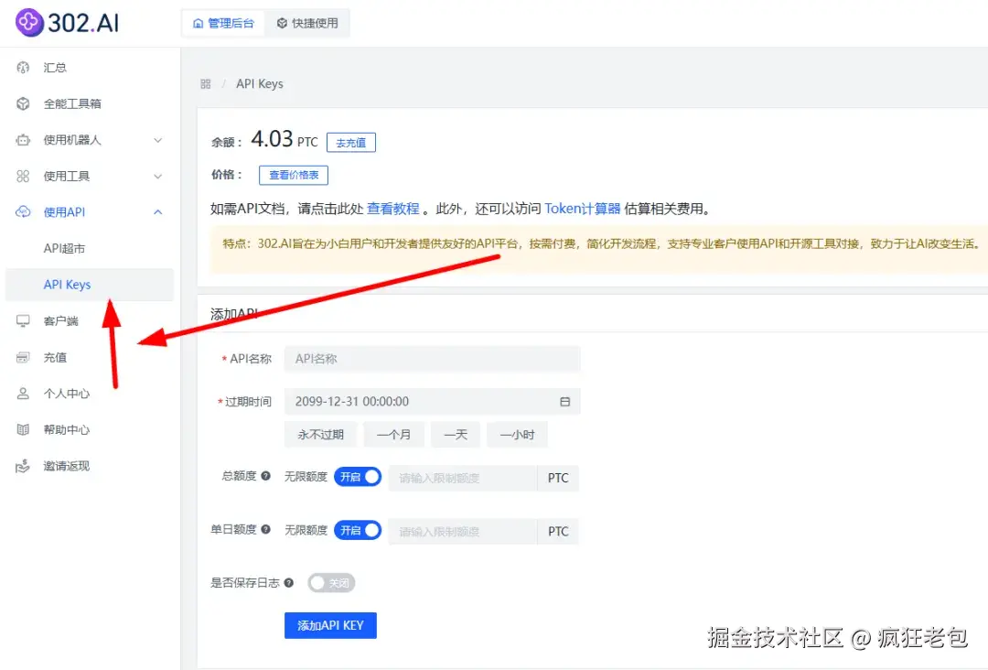Select the 永不过期 expiry option

(x=320, y=435)
